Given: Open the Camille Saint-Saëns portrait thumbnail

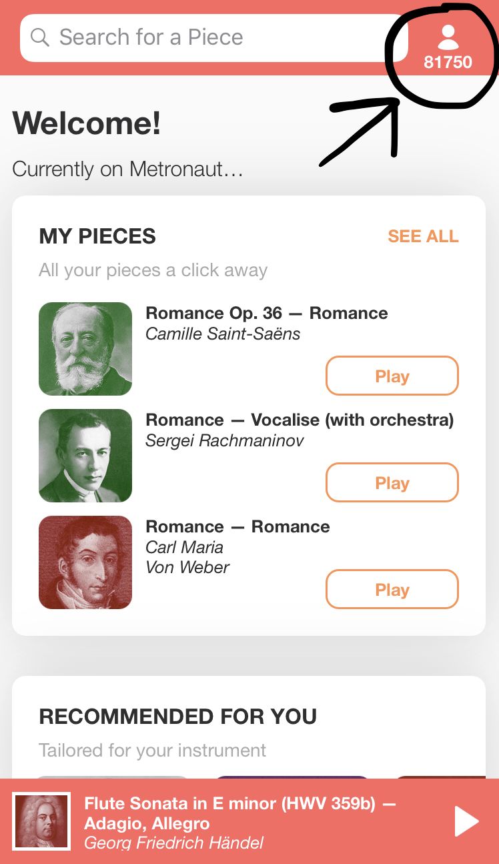Looking at the screenshot, I should [85, 349].
